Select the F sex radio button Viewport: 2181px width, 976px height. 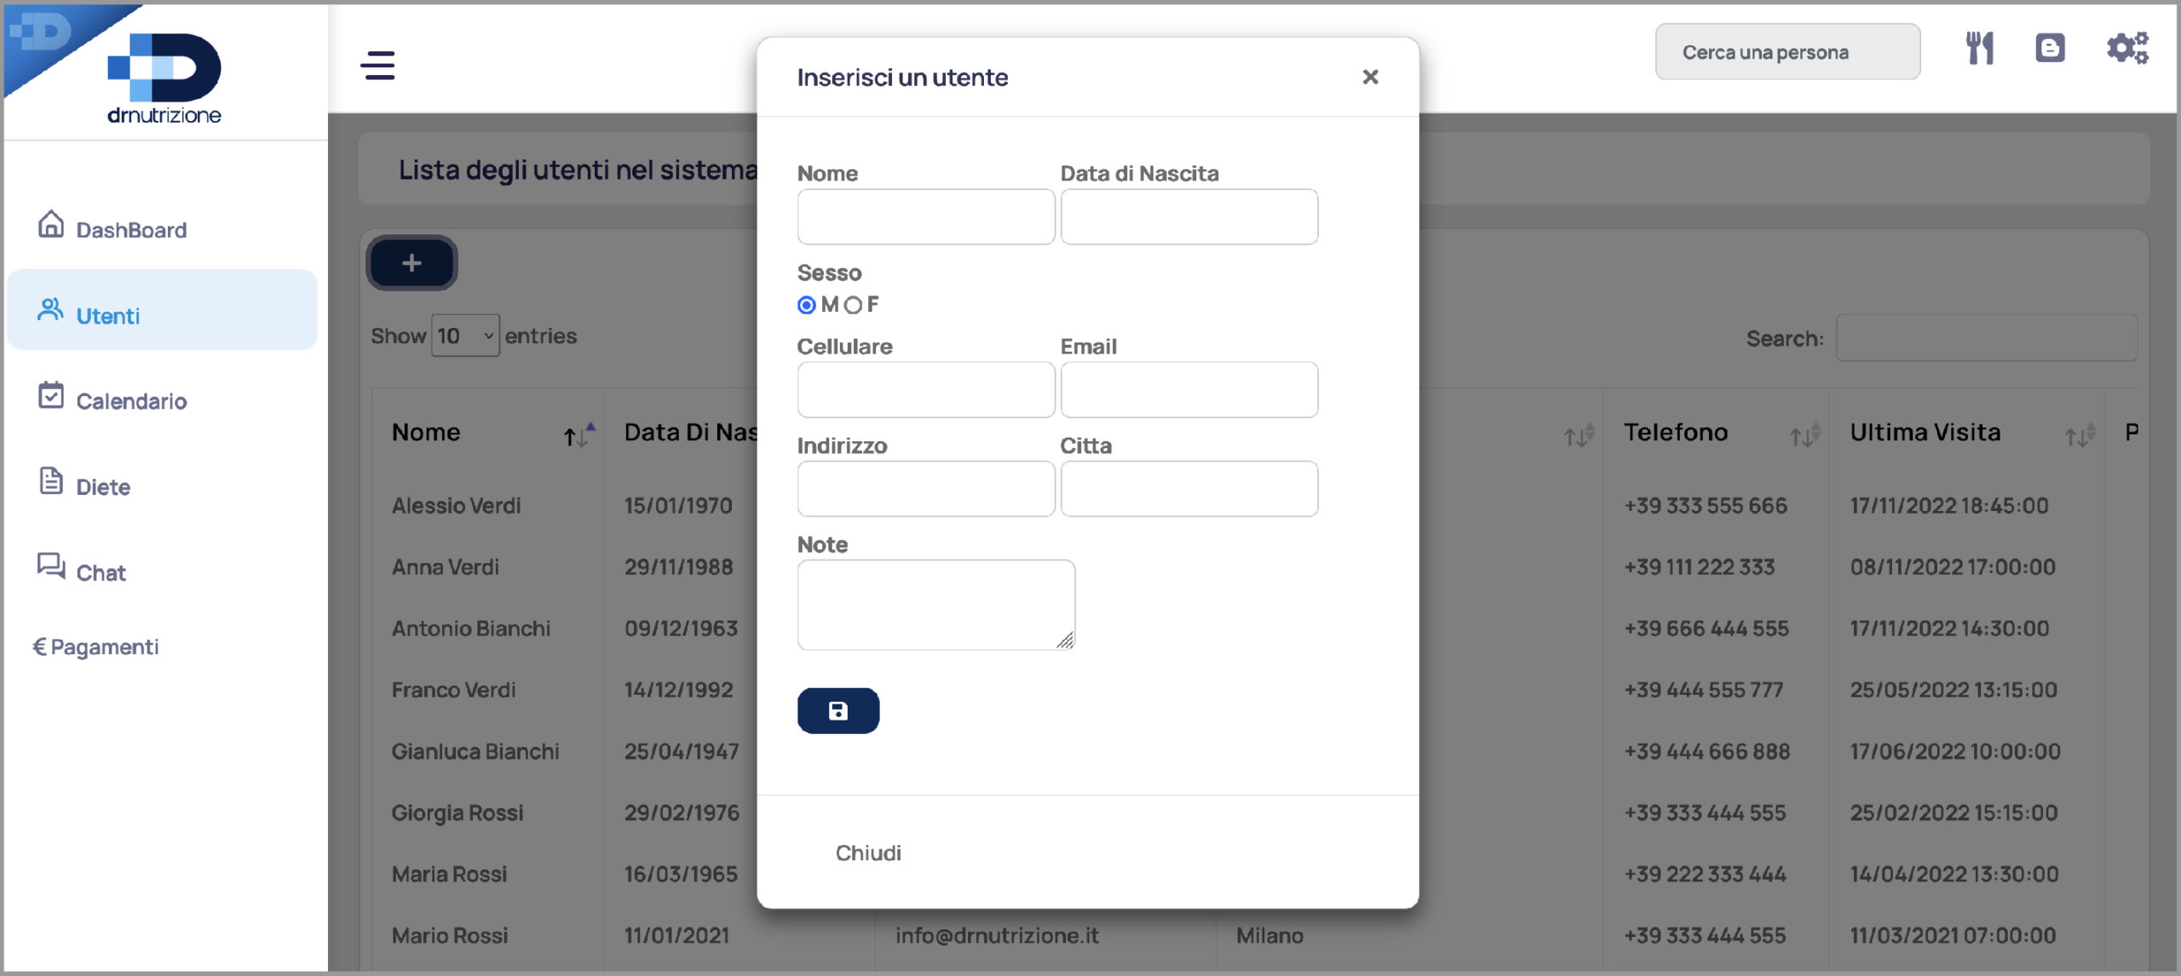coord(853,305)
